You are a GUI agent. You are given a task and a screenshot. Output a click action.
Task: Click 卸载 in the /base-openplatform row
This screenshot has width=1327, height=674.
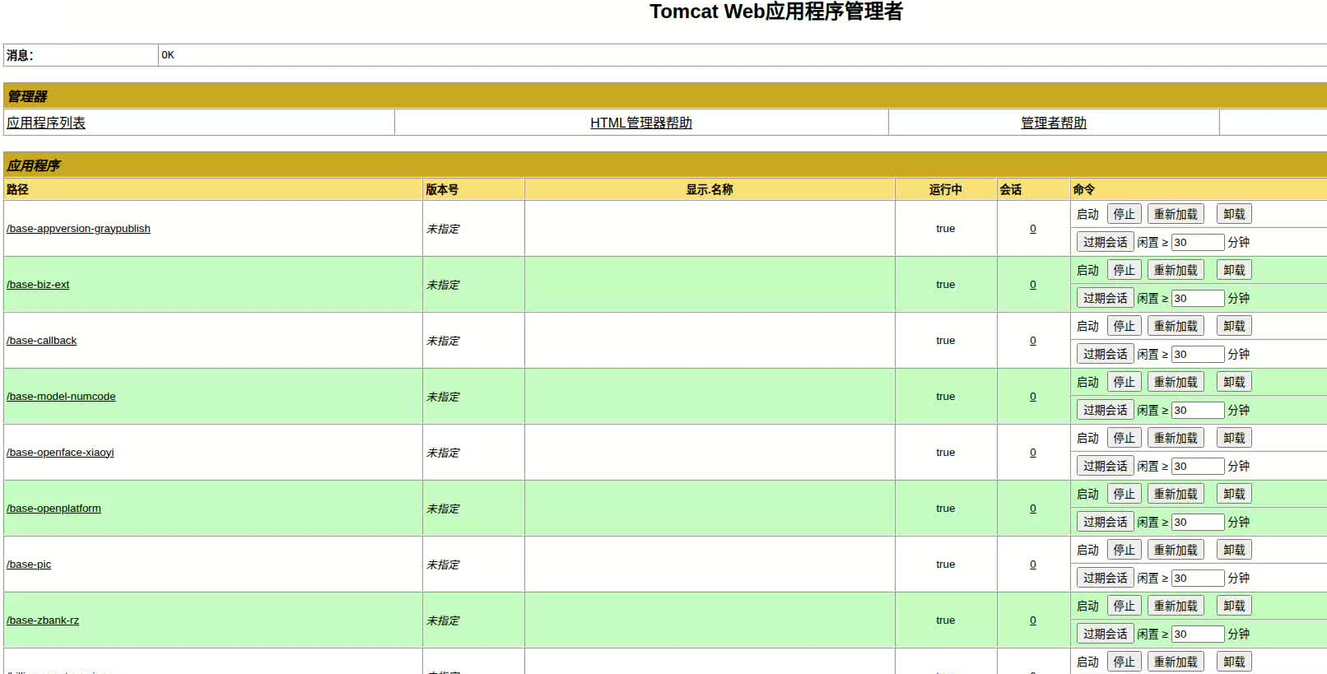coord(1234,494)
